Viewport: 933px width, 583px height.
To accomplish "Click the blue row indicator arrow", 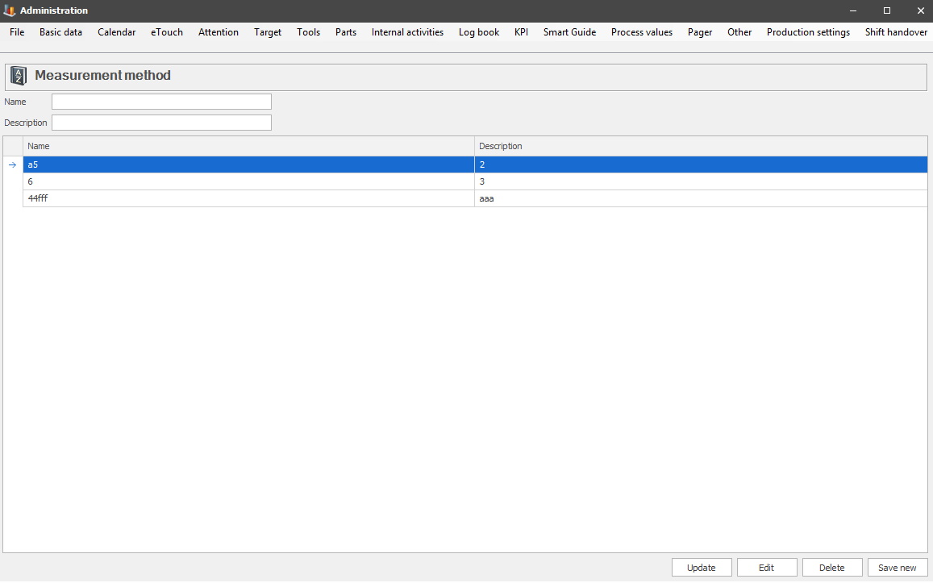I will [12, 164].
